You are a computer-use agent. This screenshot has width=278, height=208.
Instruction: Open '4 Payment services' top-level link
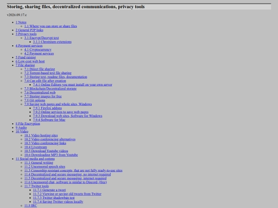(x=29, y=46)
